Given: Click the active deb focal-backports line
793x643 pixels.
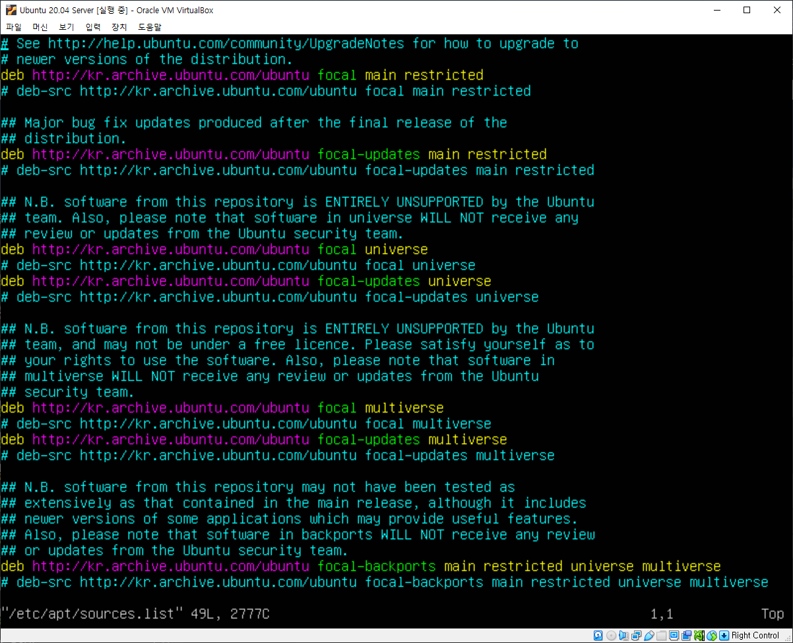Looking at the screenshot, I should [x=361, y=566].
